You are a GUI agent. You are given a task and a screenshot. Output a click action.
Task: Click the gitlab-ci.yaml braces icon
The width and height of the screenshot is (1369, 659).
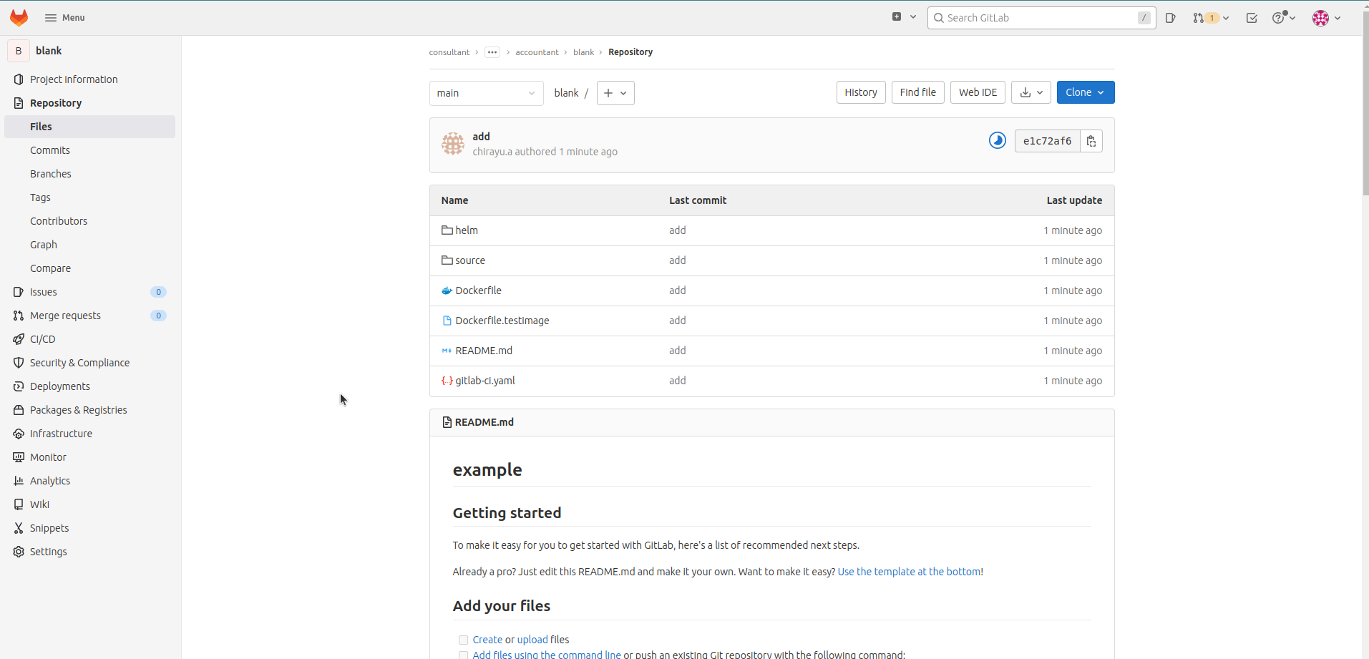(x=447, y=381)
